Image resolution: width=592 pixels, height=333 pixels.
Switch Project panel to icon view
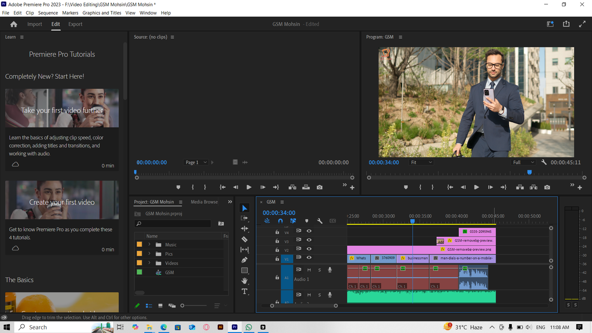(x=160, y=306)
